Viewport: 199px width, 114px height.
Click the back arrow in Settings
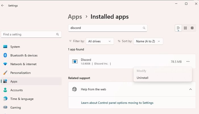click(x=3, y=5)
